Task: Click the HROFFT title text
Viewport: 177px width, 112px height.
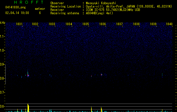Action: coord(29,2)
